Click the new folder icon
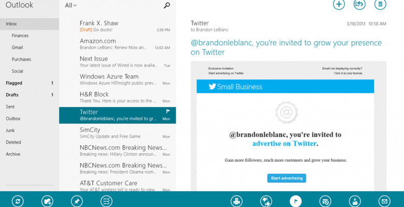404x207 pixels. tap(47, 201)
